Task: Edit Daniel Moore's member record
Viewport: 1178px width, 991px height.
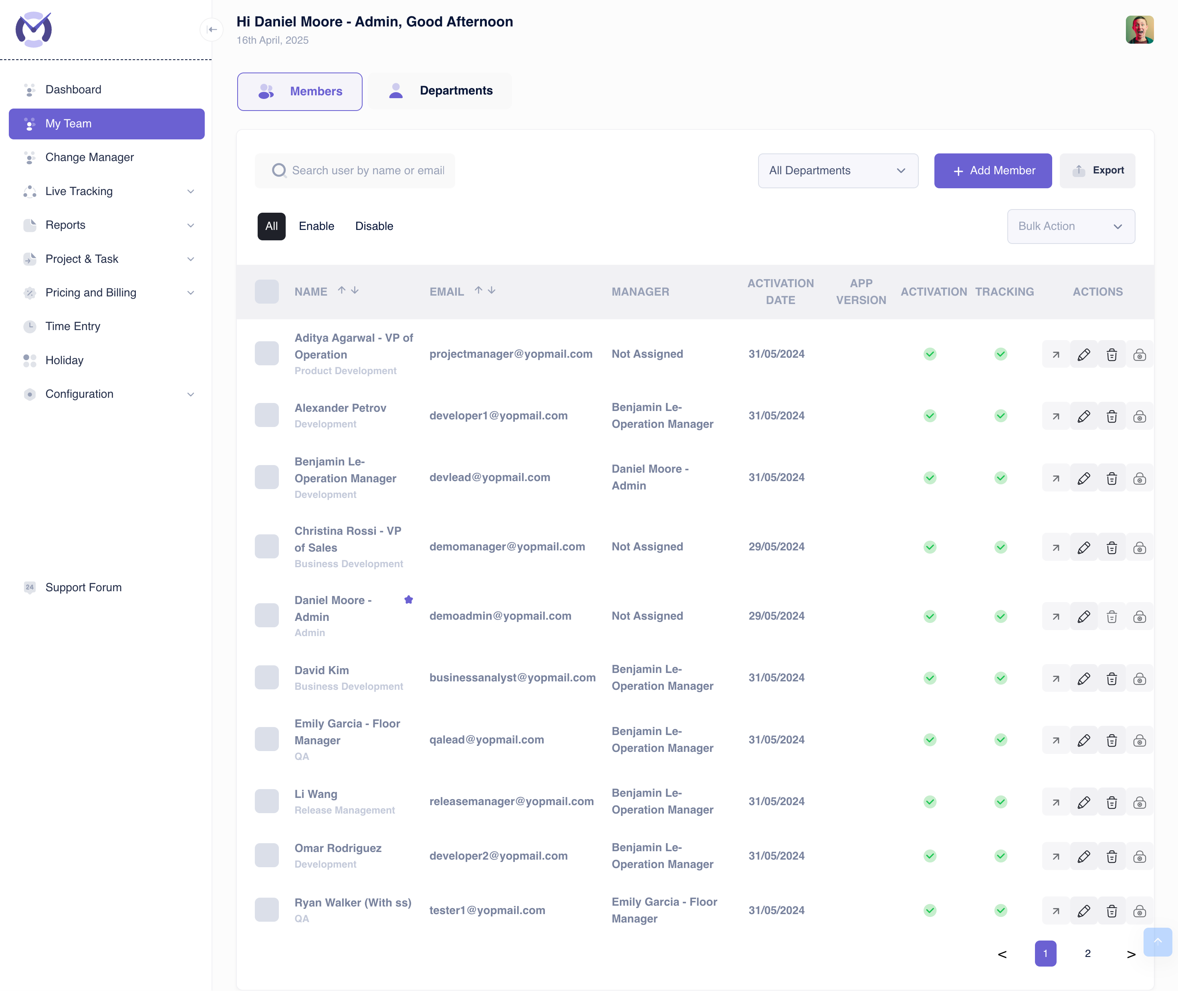Action: (1083, 617)
